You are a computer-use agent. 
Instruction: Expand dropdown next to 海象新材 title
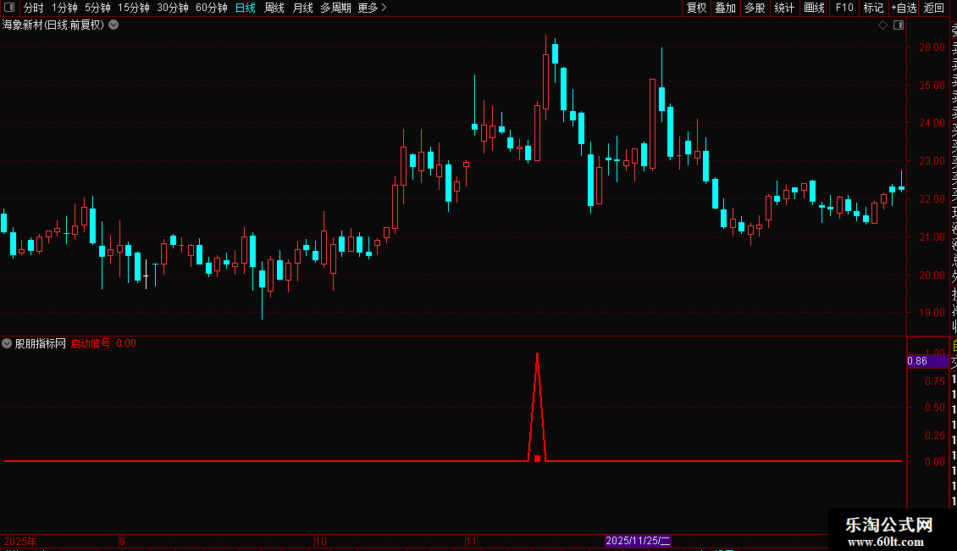[113, 25]
